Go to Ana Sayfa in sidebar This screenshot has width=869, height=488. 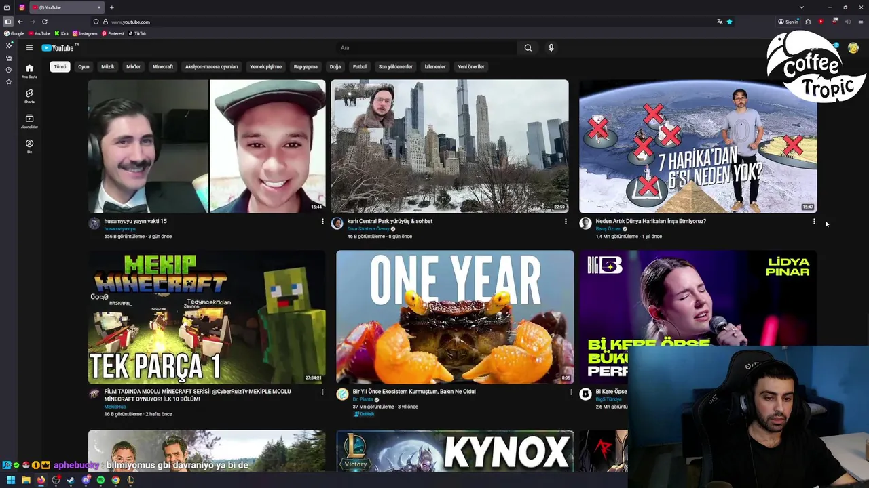[x=29, y=70]
